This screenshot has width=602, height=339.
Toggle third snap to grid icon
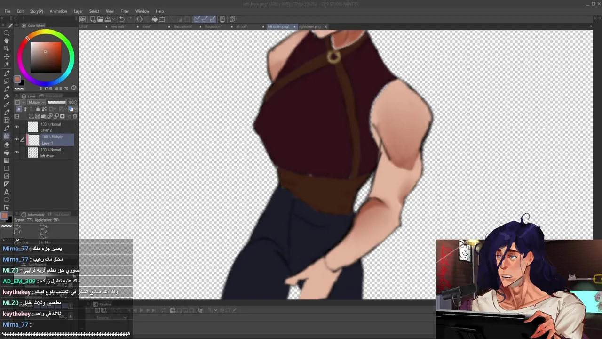click(x=213, y=19)
